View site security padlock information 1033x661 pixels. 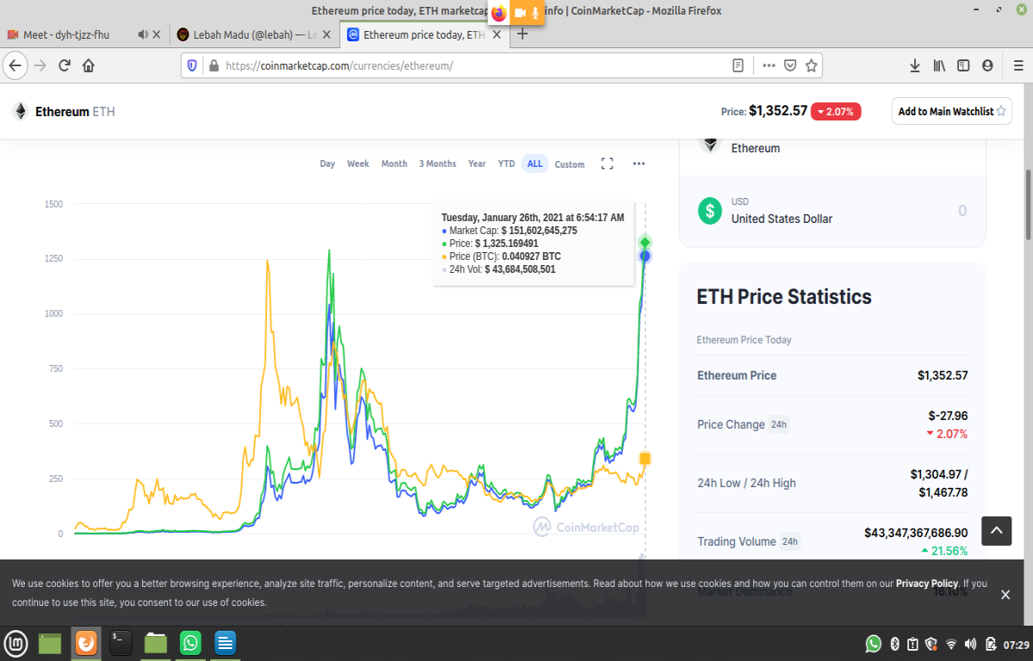[213, 65]
